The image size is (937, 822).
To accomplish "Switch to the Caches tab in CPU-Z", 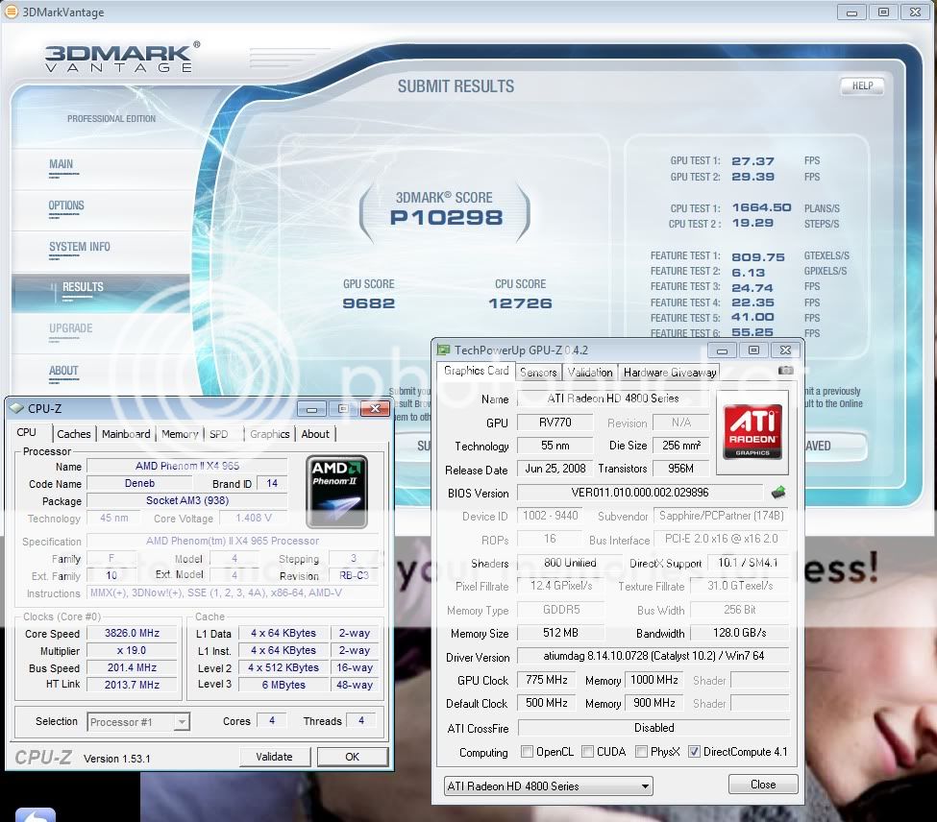I will click(73, 434).
